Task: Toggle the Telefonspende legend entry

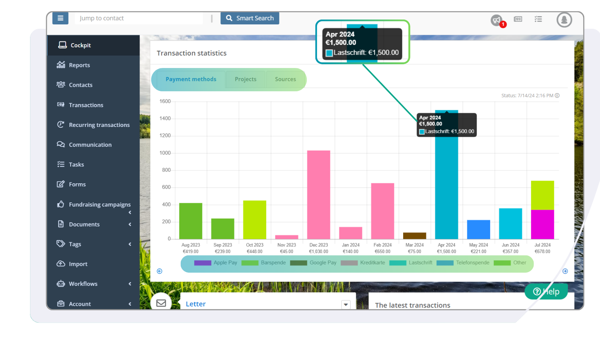Action: coord(466,263)
